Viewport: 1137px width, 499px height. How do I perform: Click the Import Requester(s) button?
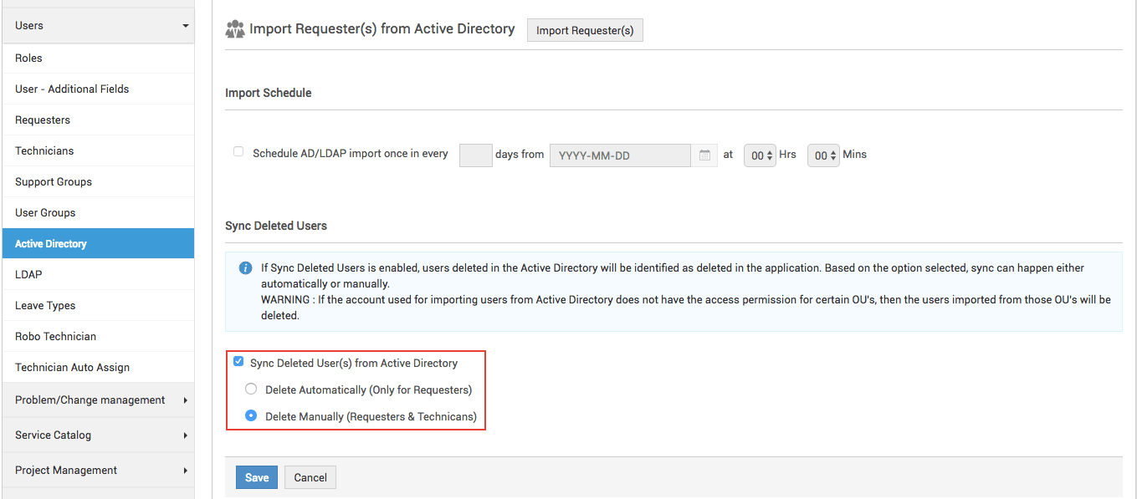pyautogui.click(x=585, y=30)
